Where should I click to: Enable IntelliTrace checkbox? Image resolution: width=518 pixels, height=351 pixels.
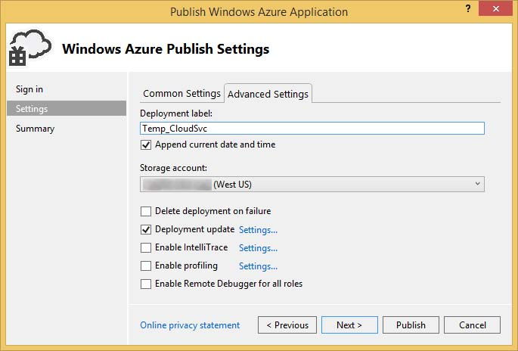147,247
